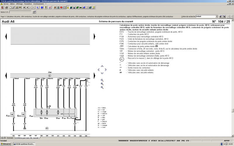Image resolution: width=234 pixels, height=146 pixels.
Task: Click the blank page toolbar icon
Action: (x=11, y=8)
